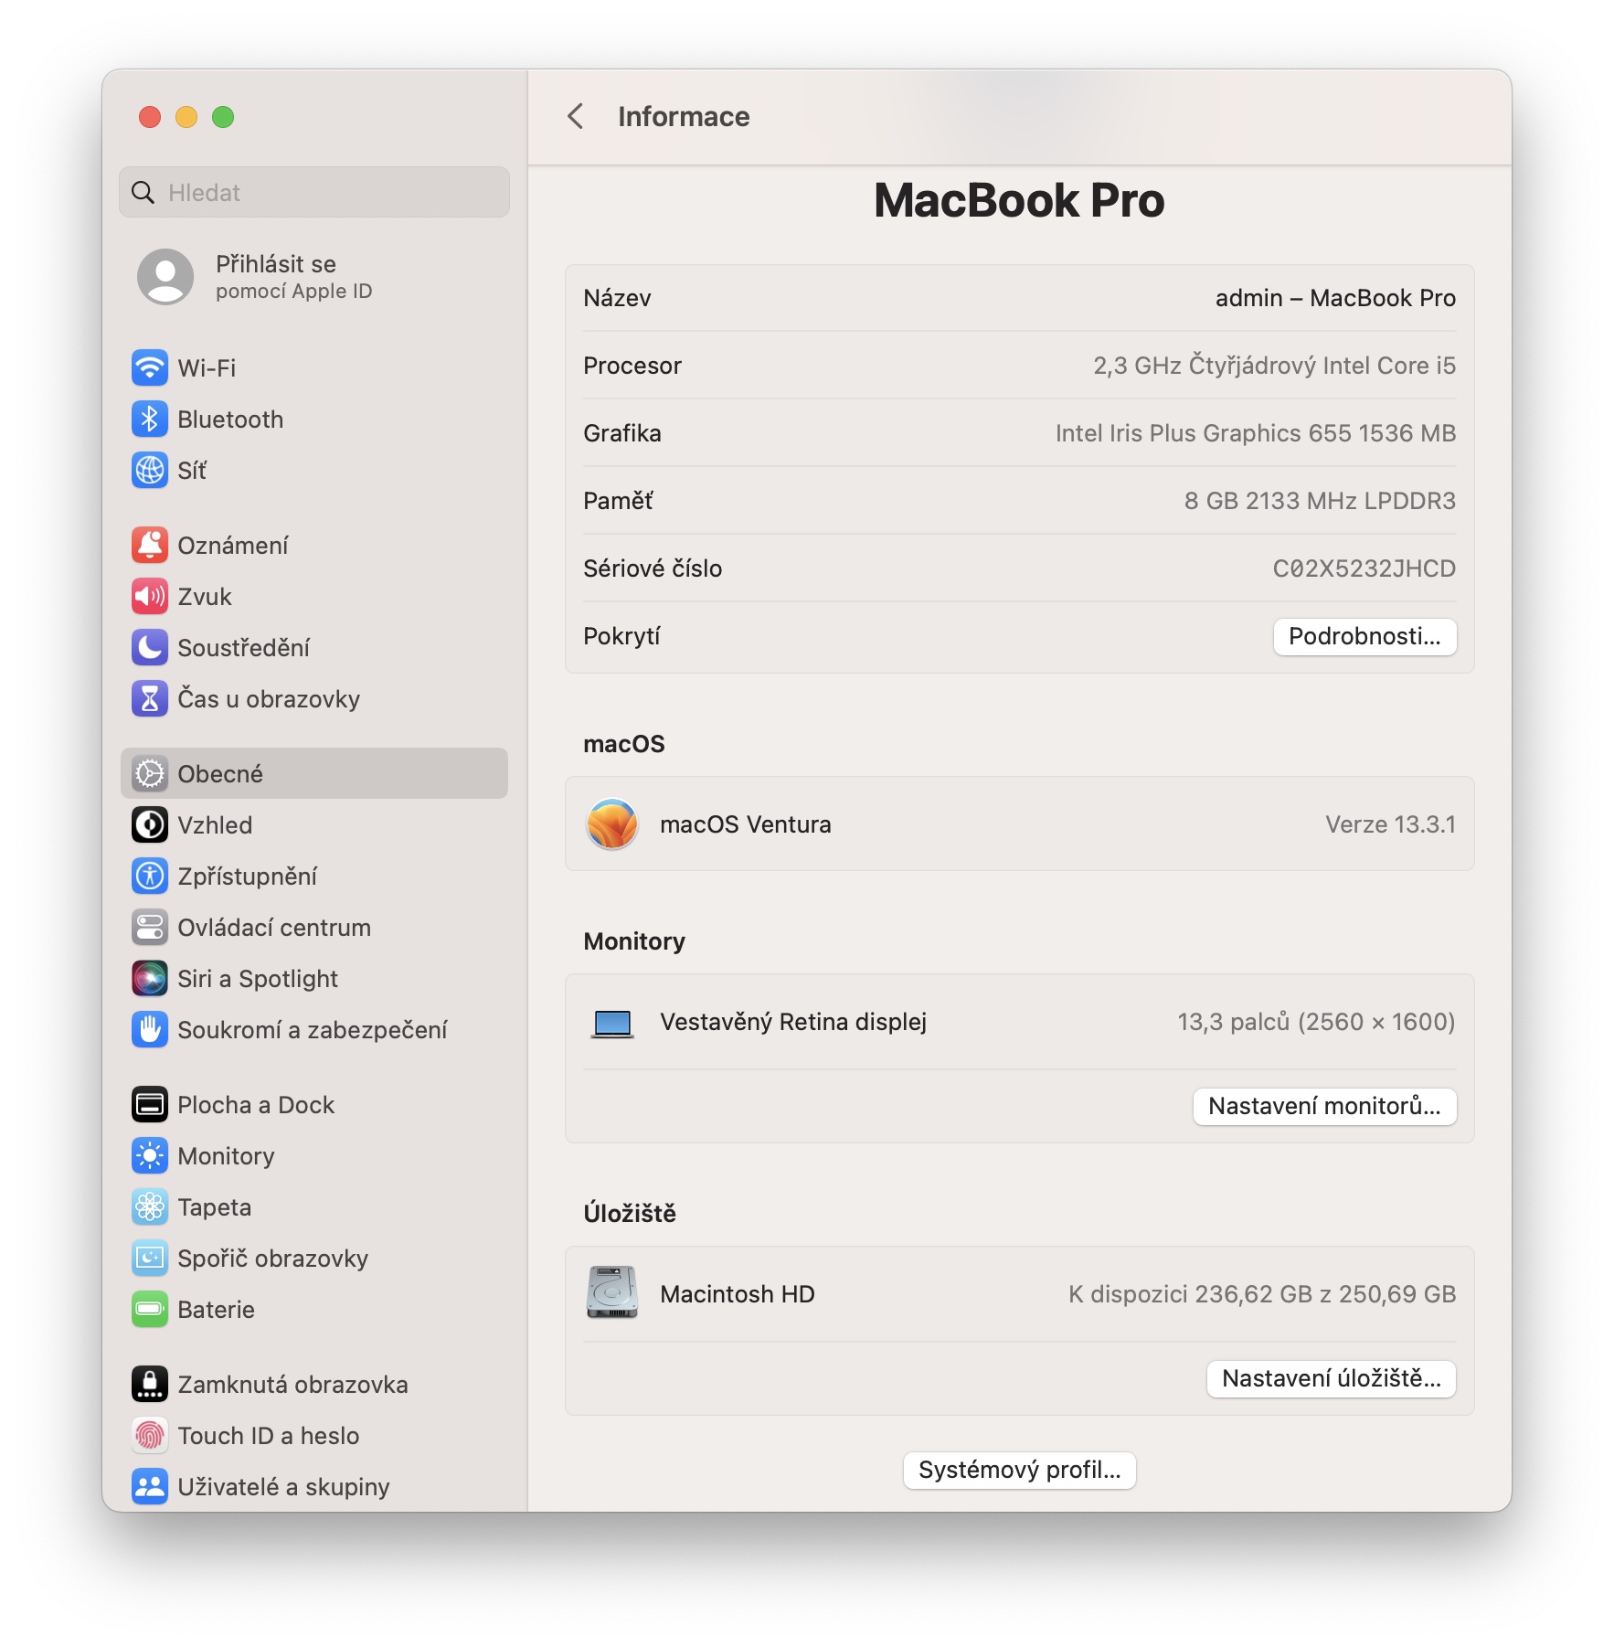Select the Vzhled sidebar label

[x=215, y=825]
